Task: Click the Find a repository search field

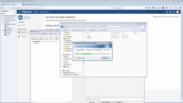Action: pyautogui.click(x=156, y=12)
